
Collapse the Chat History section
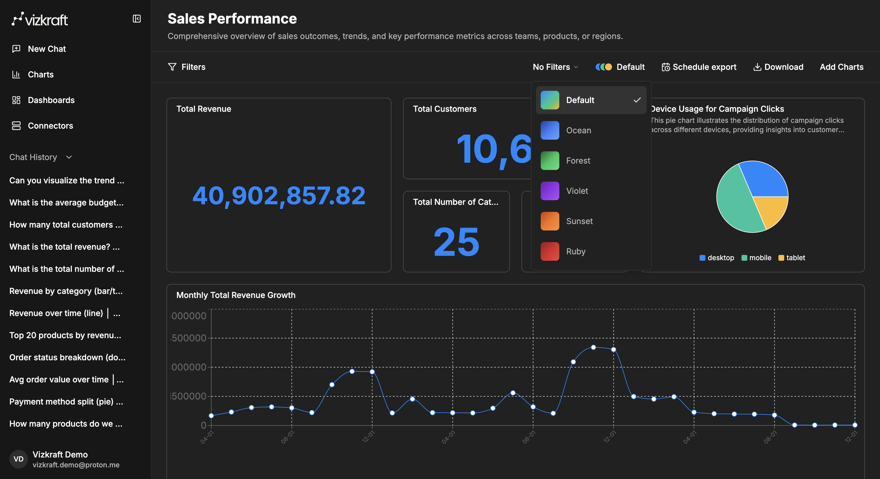[69, 157]
